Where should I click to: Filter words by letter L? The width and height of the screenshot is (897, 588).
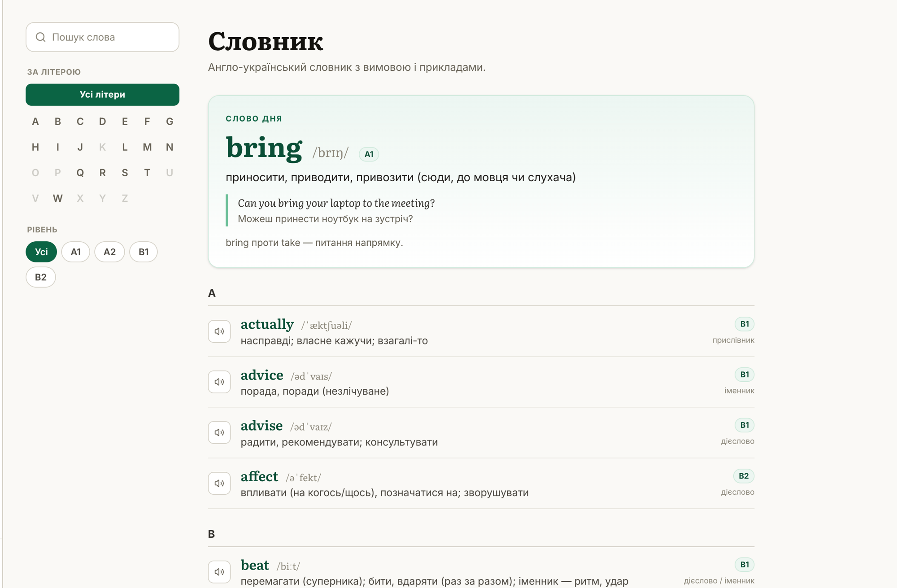(x=125, y=147)
